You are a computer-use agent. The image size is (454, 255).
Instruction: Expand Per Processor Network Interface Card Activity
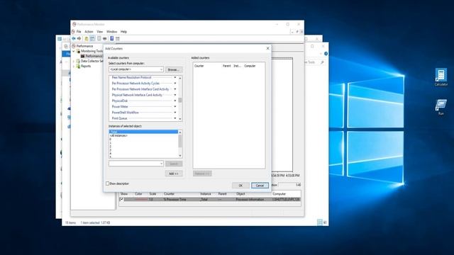pos(175,89)
